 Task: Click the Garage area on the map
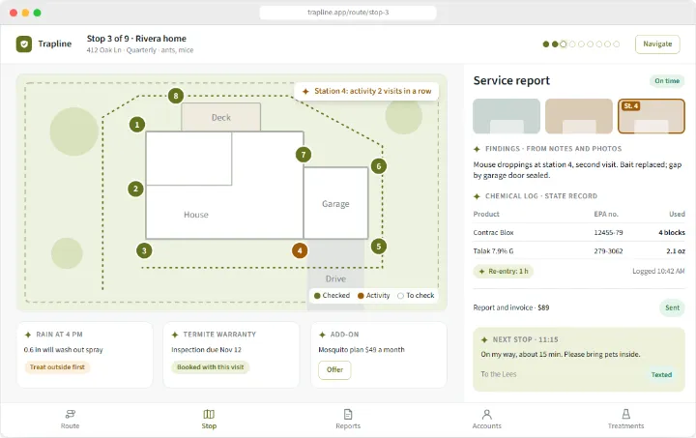click(335, 204)
